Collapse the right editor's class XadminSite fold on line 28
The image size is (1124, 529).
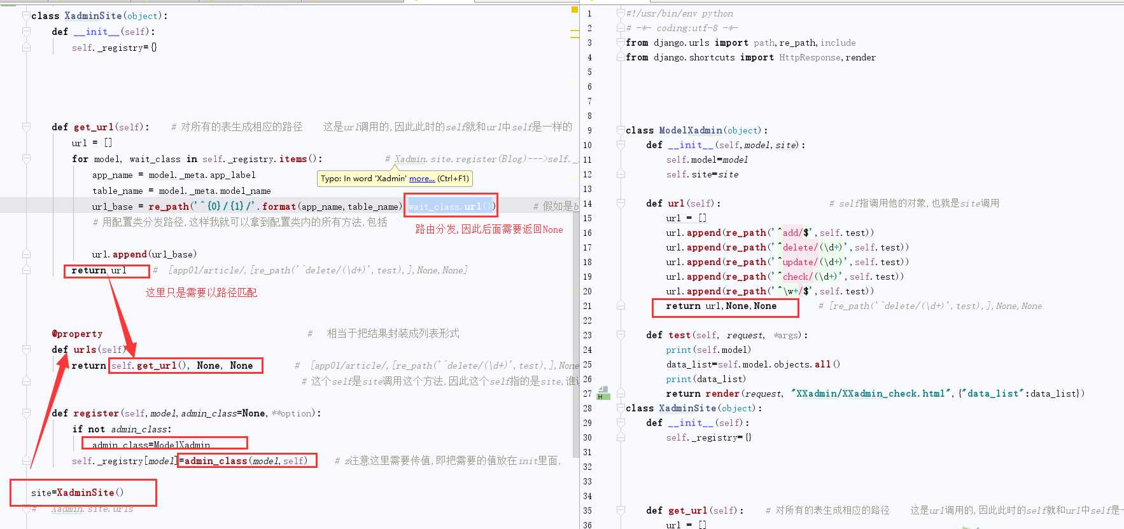[621, 408]
